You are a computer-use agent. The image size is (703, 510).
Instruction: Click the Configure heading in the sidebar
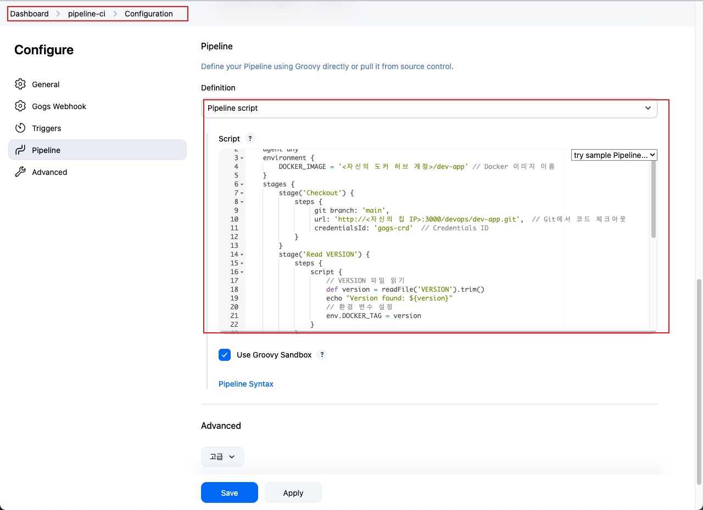pyautogui.click(x=44, y=50)
